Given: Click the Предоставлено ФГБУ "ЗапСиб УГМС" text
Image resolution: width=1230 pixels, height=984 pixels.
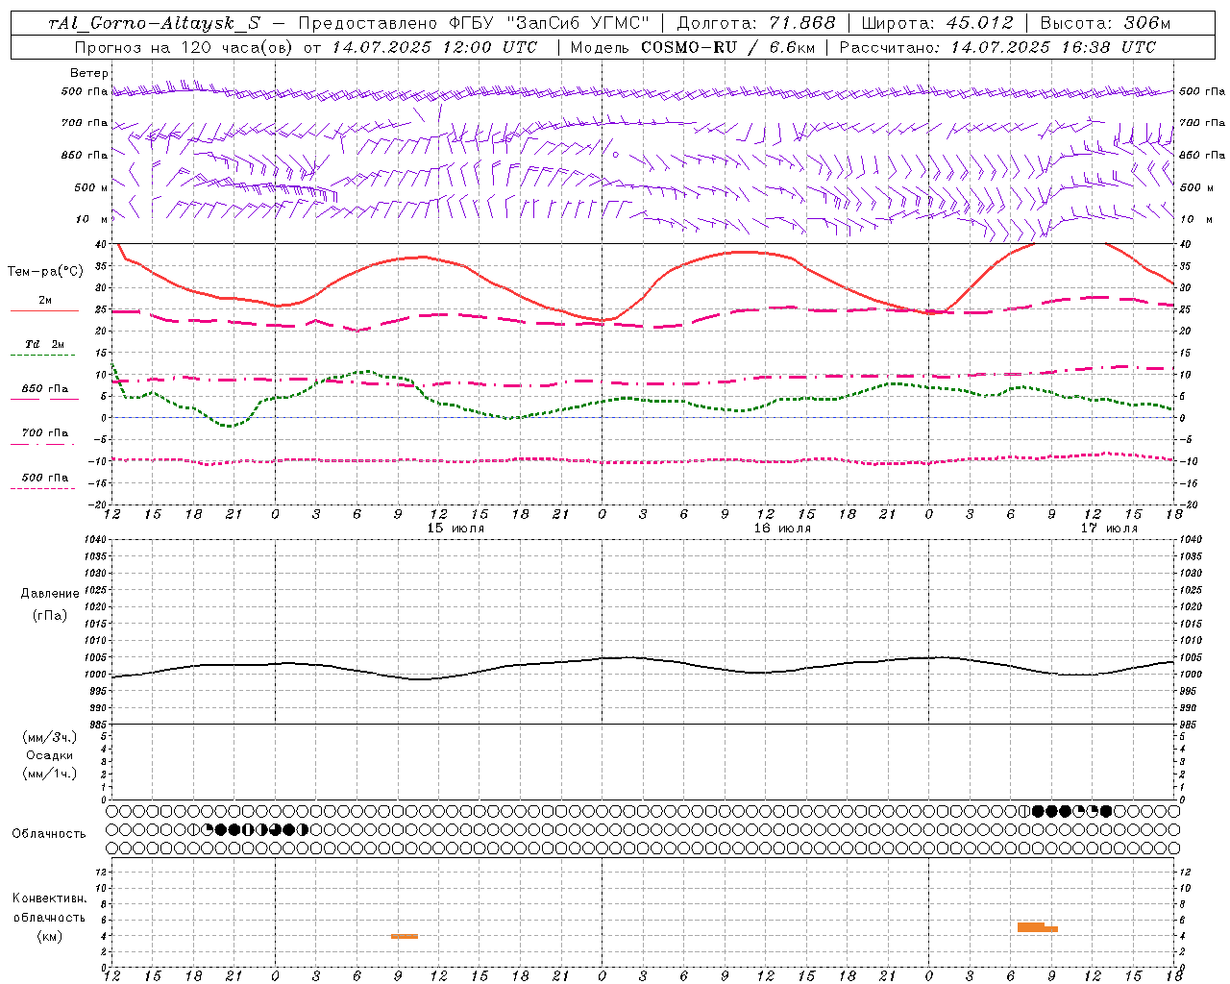Looking at the screenshot, I should coord(474,23).
